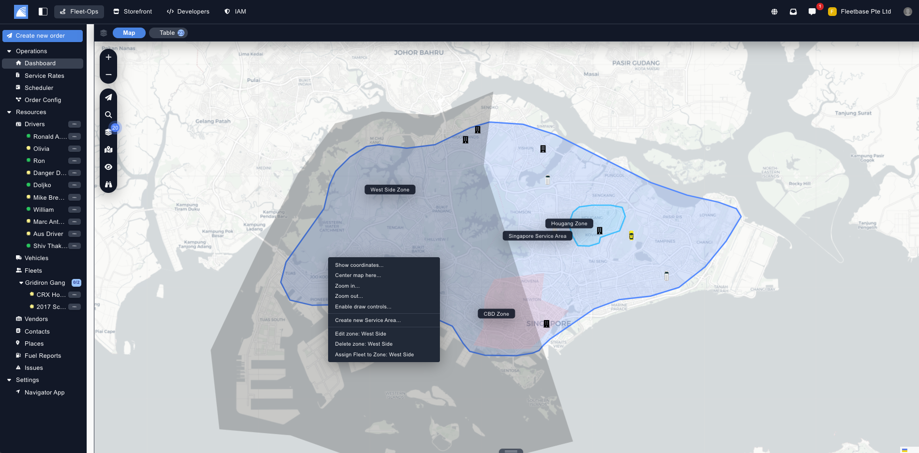Collapse the Gridiron Gang fleet
The width and height of the screenshot is (919, 453).
(21, 283)
